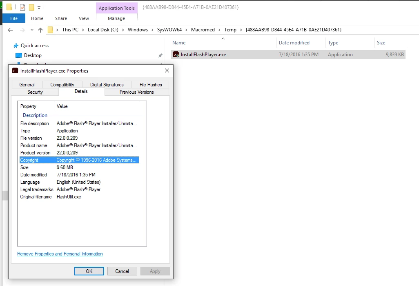Click the Quick access star icon
This screenshot has height=286, width=419.
[16, 46]
